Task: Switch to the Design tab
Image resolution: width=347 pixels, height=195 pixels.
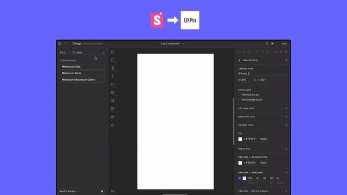Action: pyautogui.click(x=77, y=43)
